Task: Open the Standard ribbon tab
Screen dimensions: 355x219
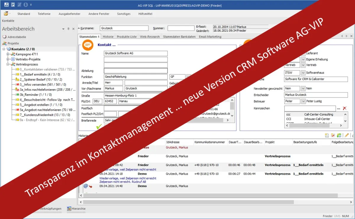Action: 24,14
